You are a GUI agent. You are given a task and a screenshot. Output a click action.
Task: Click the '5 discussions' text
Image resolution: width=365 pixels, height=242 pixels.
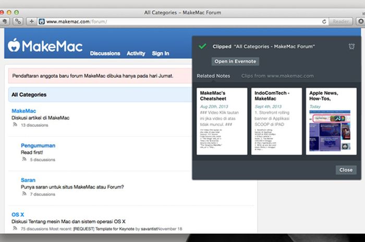43,160
